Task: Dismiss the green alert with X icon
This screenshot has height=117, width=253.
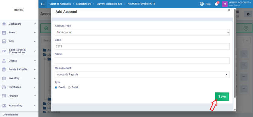Action: pos(246,28)
